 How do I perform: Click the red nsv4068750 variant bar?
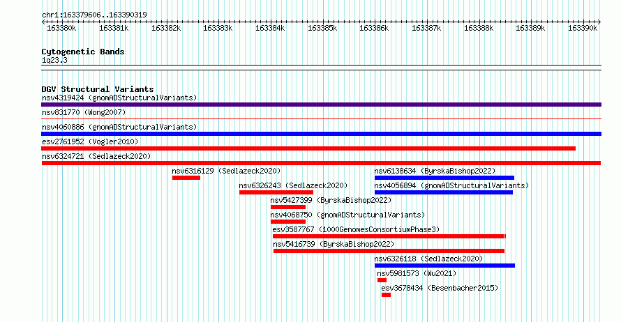288,222
